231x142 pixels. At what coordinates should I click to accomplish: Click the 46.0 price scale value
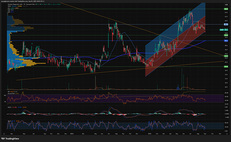226,50
